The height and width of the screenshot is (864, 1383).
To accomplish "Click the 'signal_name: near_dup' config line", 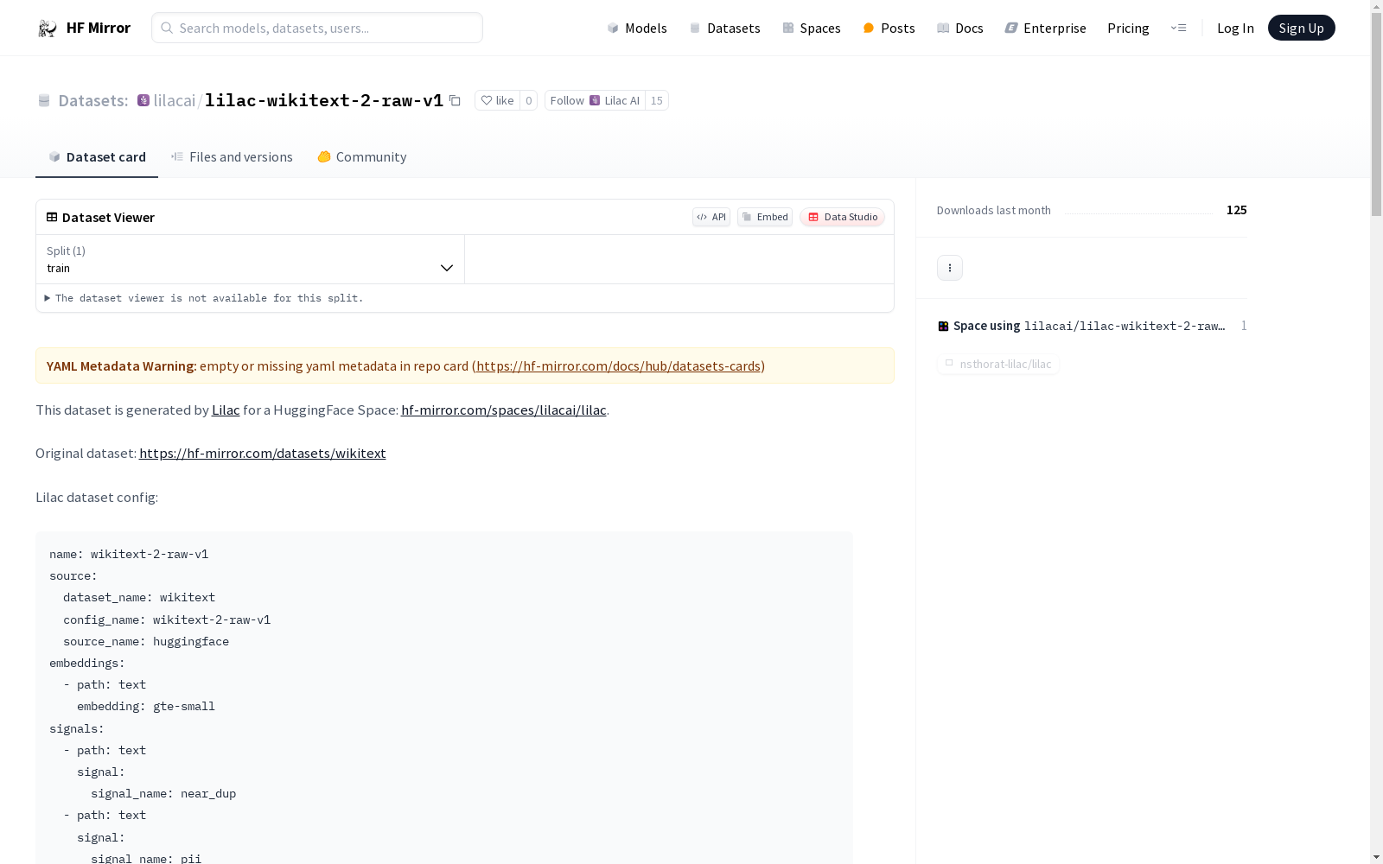I will 163,793.
